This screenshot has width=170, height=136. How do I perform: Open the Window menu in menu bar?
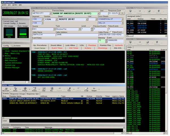14,5
